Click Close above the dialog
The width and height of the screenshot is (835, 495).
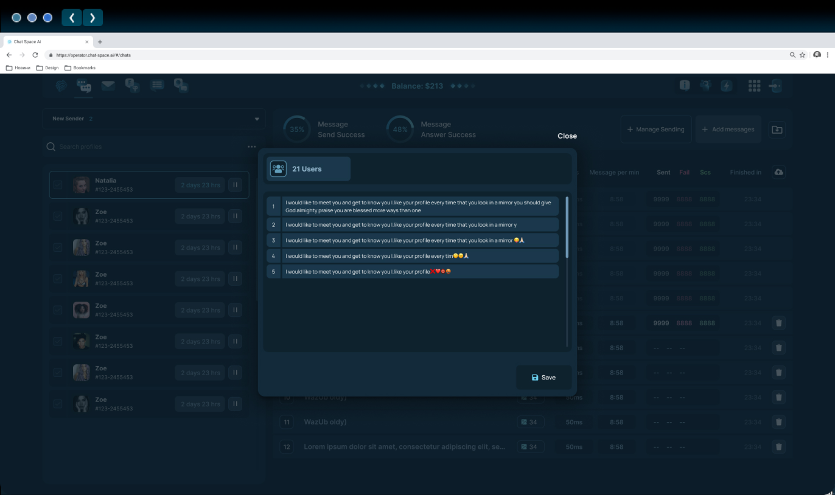(x=567, y=136)
